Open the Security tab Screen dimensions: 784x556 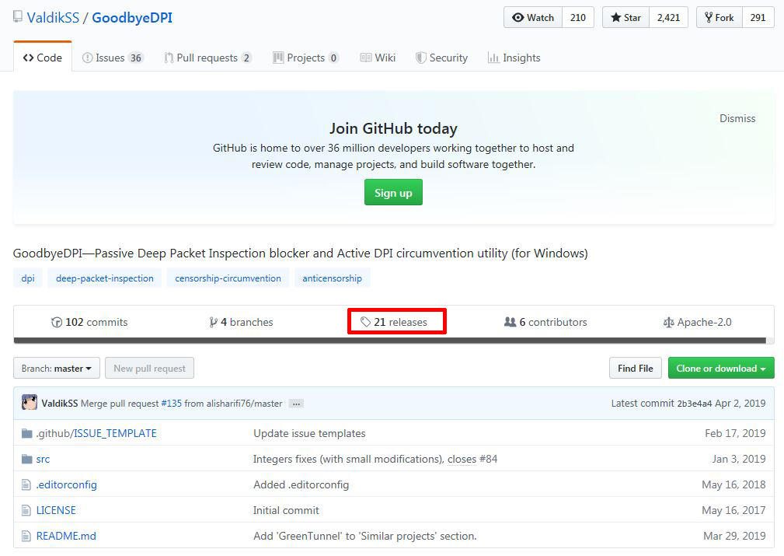coord(441,58)
